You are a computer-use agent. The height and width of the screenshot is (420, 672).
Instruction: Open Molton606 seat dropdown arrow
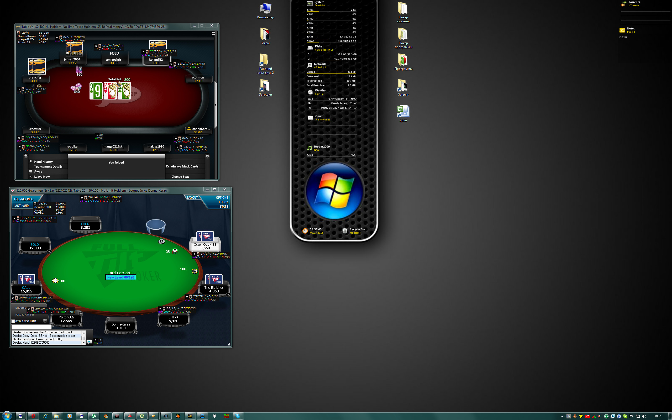pos(80,314)
